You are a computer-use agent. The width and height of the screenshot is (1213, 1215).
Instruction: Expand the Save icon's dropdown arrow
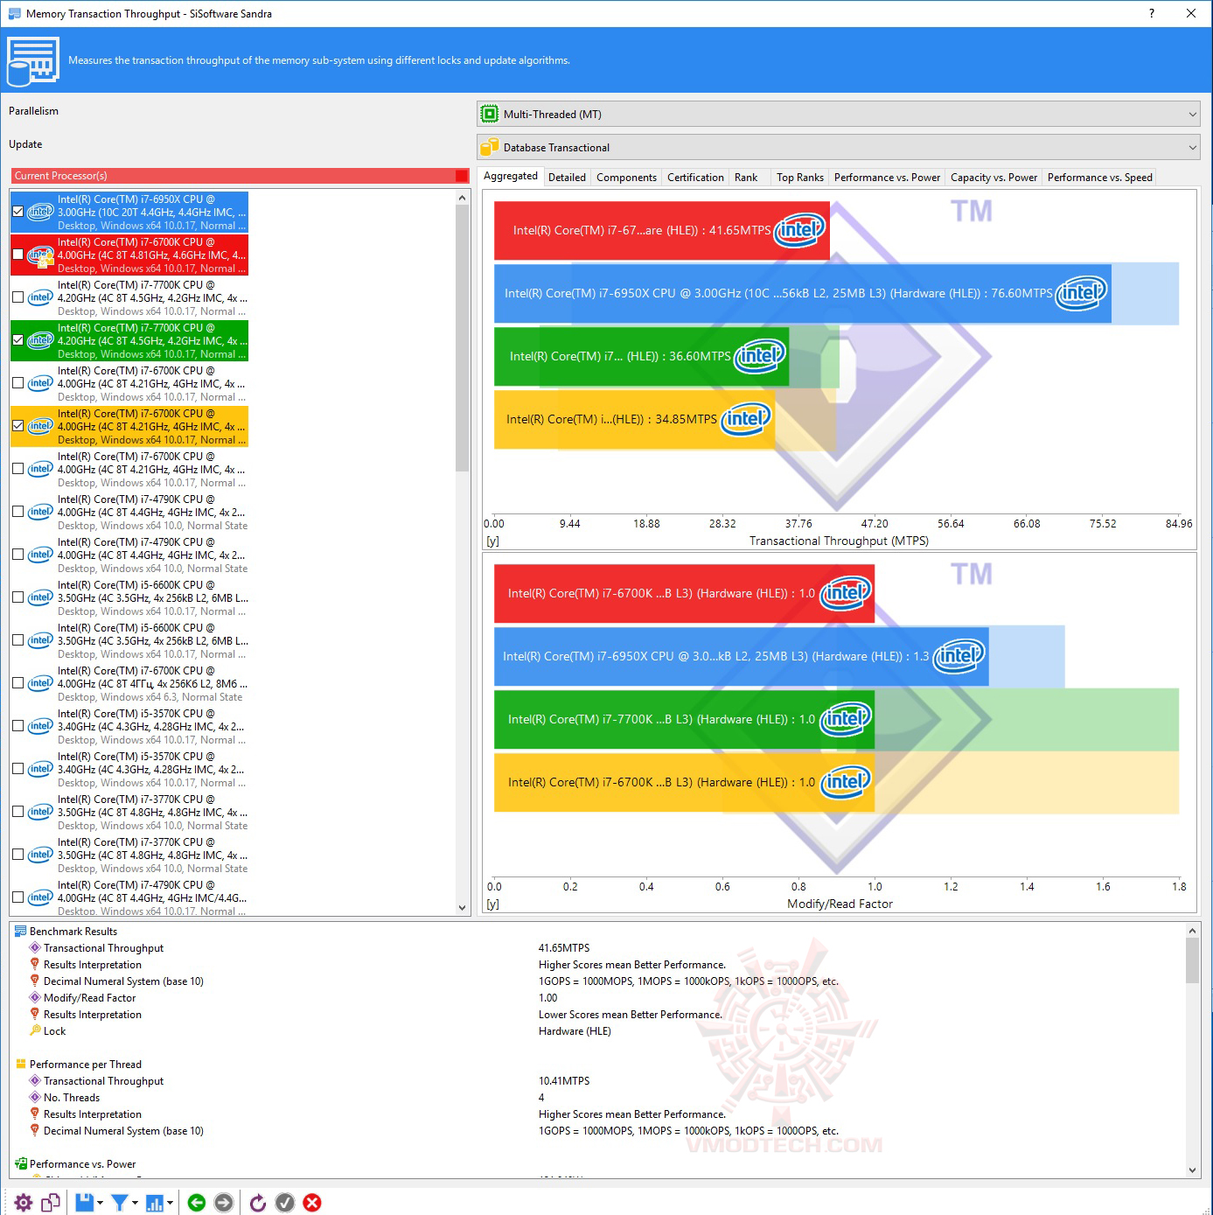(x=100, y=1203)
